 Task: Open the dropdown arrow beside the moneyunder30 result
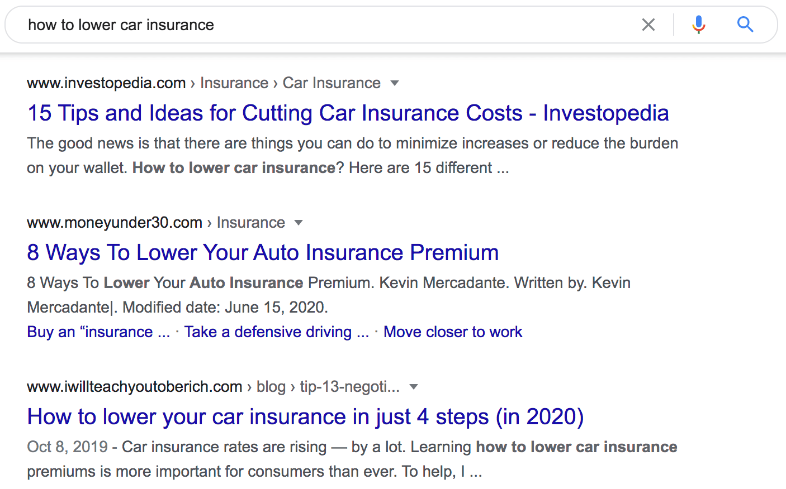point(299,222)
